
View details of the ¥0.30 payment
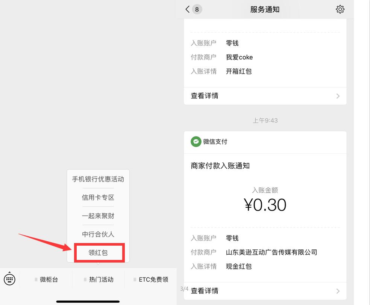tap(205, 291)
